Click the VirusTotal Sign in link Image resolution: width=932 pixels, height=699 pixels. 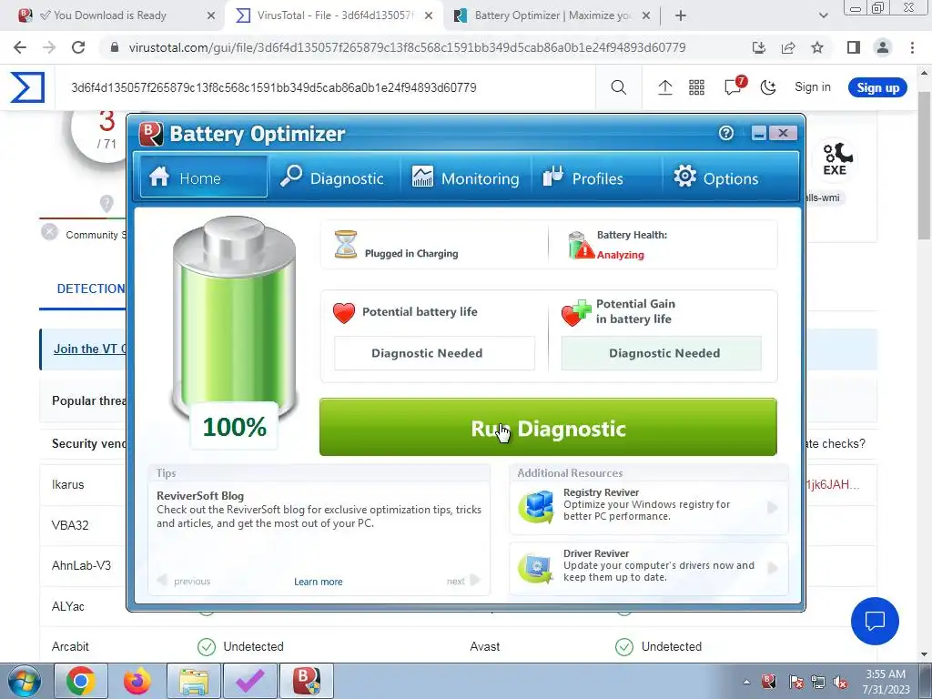point(813,87)
